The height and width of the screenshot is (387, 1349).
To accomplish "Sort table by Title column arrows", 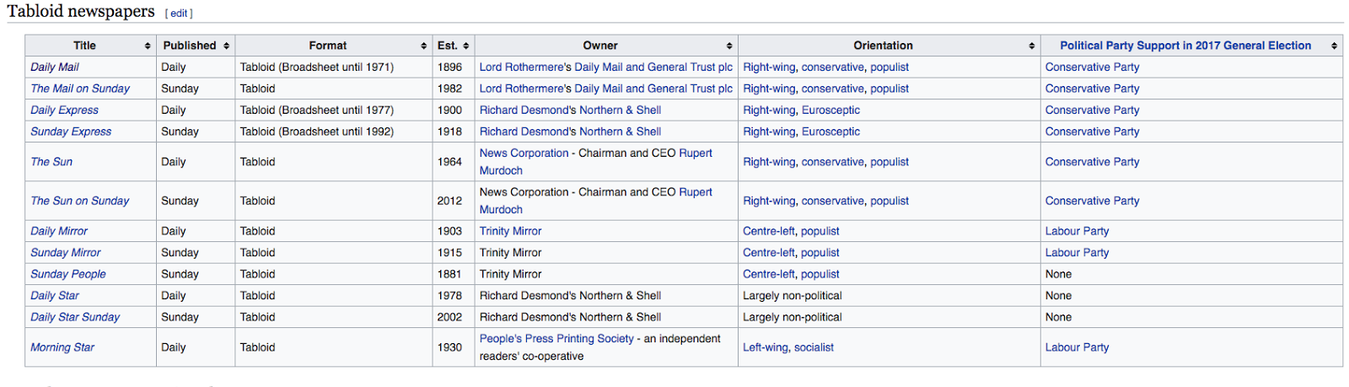I will click(148, 46).
